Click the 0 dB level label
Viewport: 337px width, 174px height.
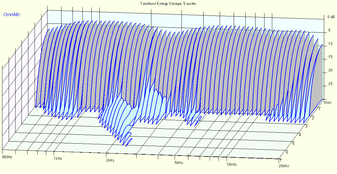pyautogui.click(x=331, y=17)
